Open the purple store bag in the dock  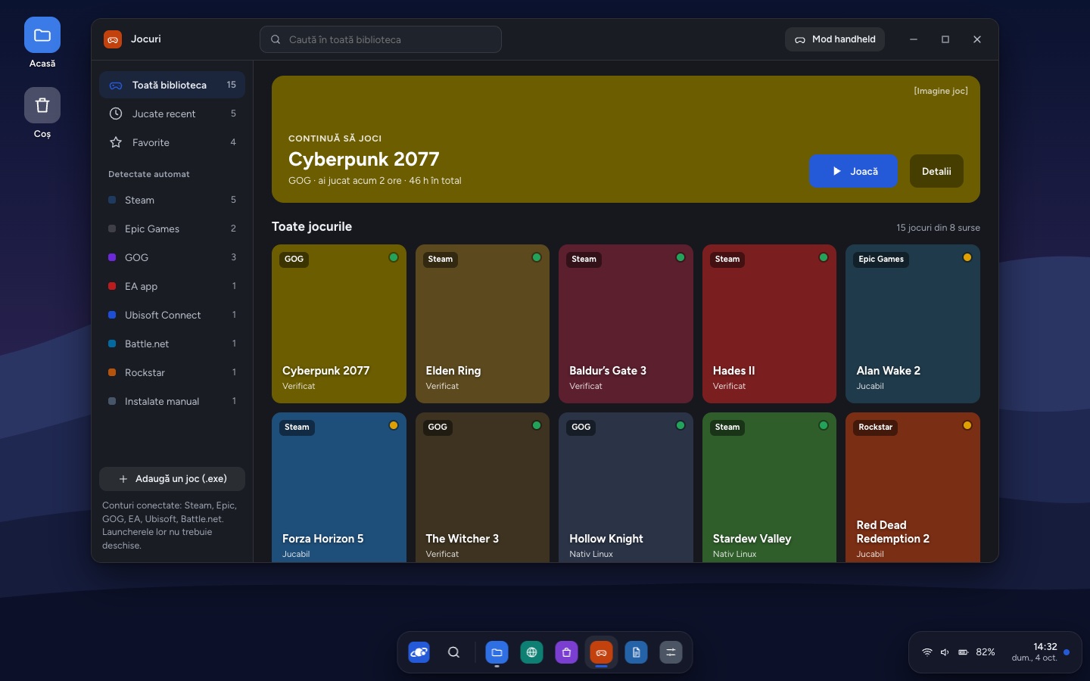(567, 652)
